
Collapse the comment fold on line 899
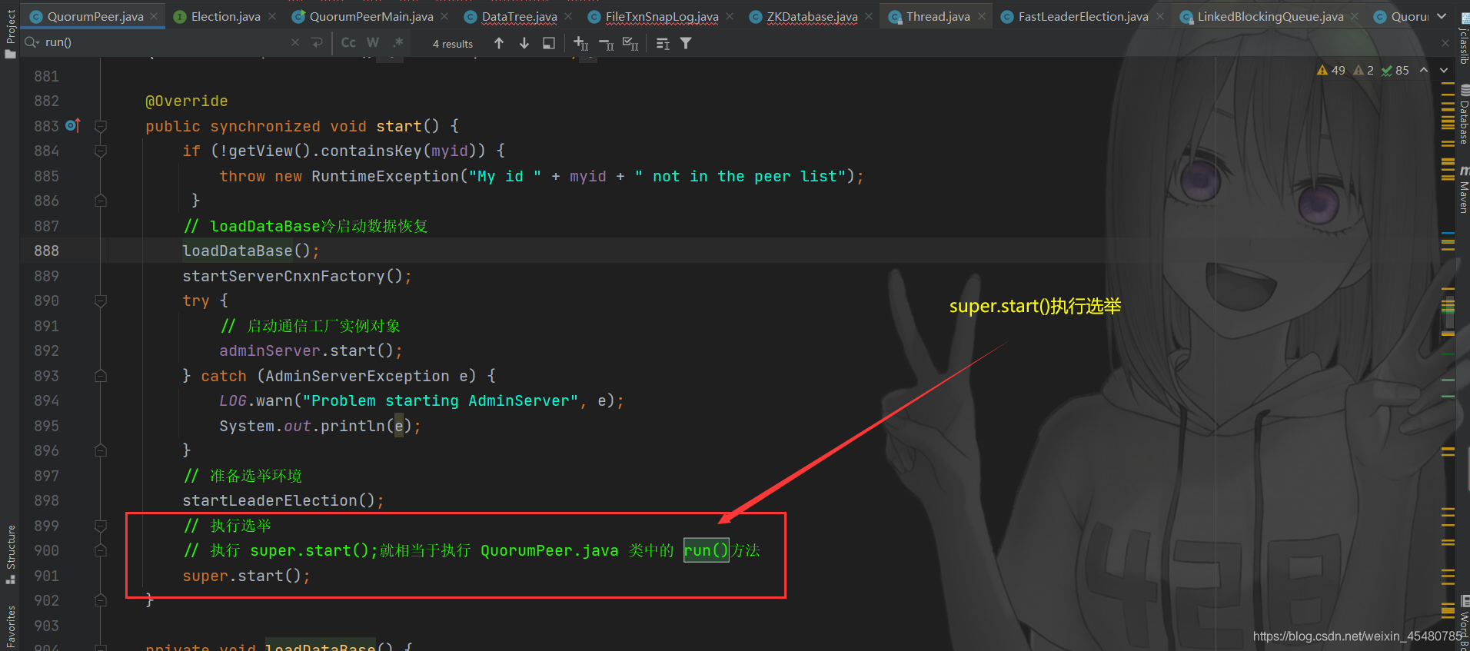[101, 526]
